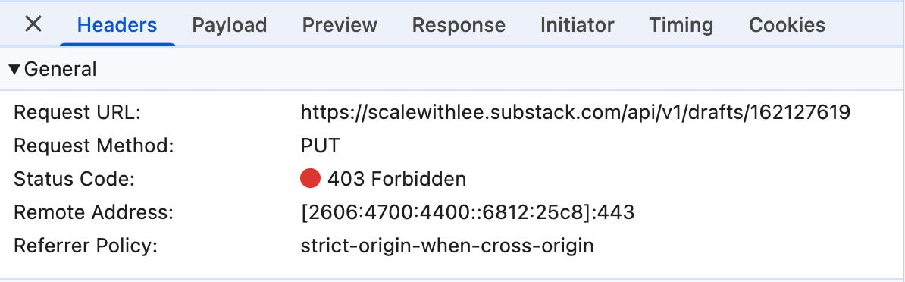Open the Payload tab
The image size is (905, 282).
(229, 25)
